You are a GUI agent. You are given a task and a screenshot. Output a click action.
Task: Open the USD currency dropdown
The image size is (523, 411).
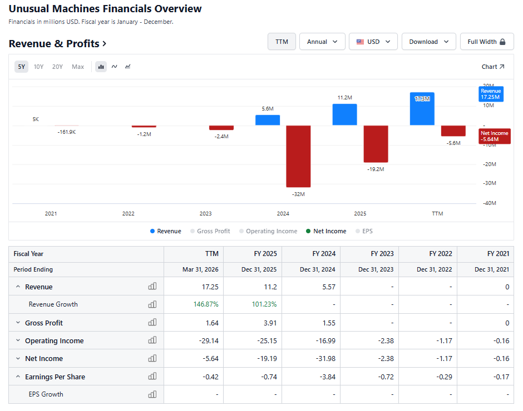(x=373, y=42)
